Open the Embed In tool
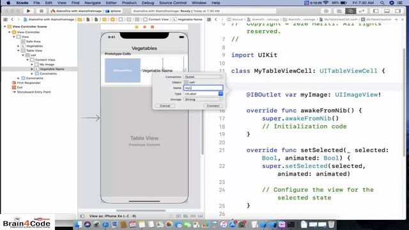409x230 pixels. (x=178, y=216)
